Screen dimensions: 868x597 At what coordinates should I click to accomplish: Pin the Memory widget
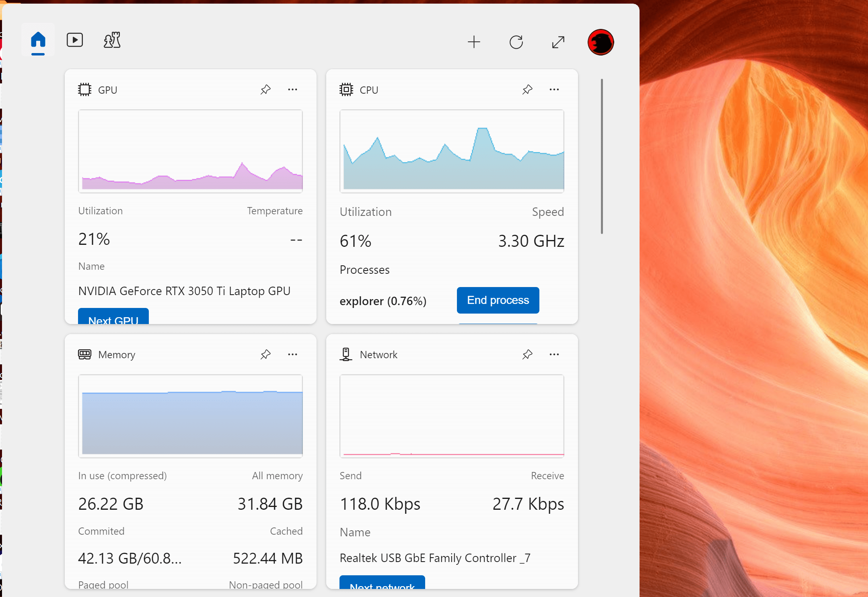pos(265,354)
